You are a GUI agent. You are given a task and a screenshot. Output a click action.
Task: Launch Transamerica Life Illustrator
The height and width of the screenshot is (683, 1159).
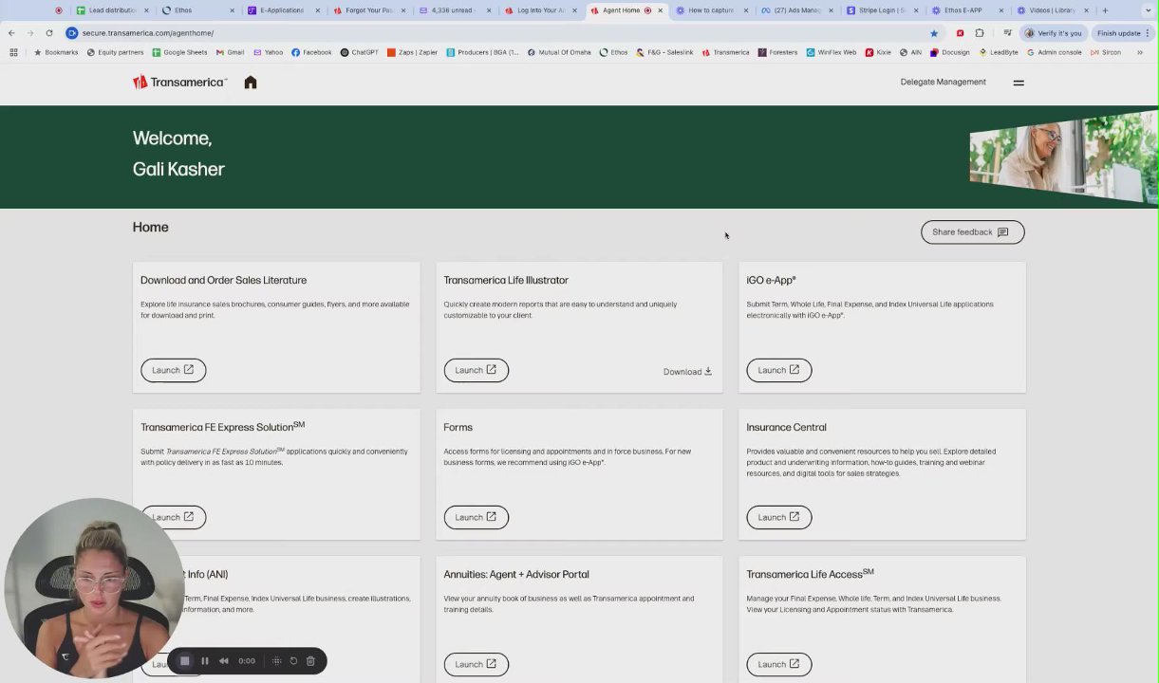476,370
